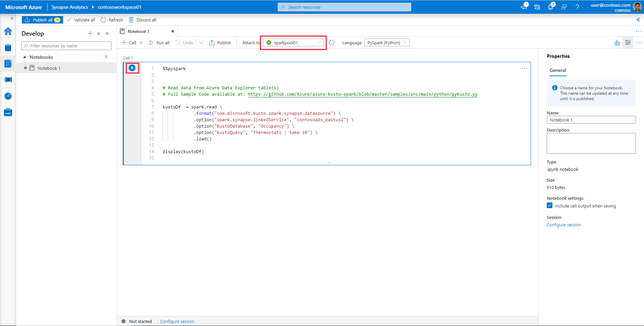The image size is (644, 326).
Task: Add a new resource with plus icon
Action: 90,34
